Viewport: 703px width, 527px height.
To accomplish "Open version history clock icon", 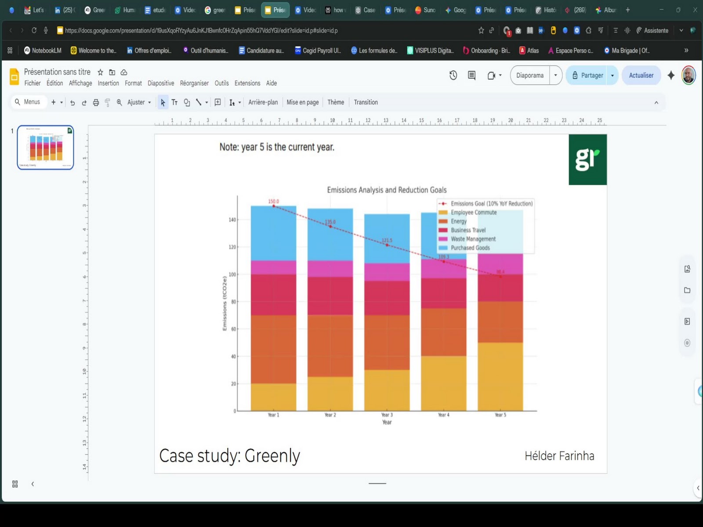I will tap(453, 76).
